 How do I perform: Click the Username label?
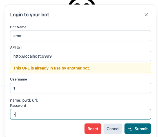click(19, 79)
